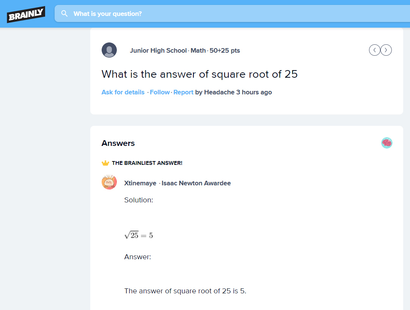Image resolution: width=410 pixels, height=310 pixels.
Task: Open the Math subject link
Action: tap(198, 50)
